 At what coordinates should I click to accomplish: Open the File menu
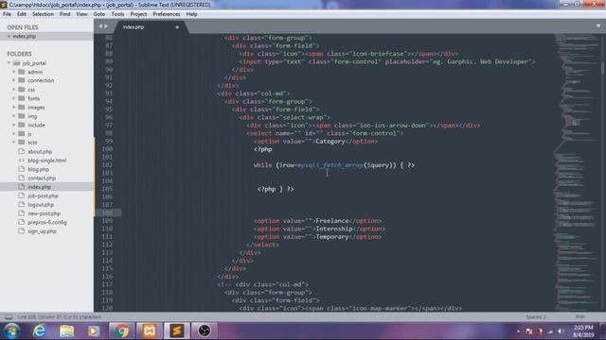(x=7, y=14)
